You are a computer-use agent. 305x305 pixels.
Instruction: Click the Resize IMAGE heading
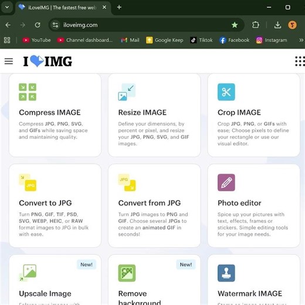click(143, 113)
